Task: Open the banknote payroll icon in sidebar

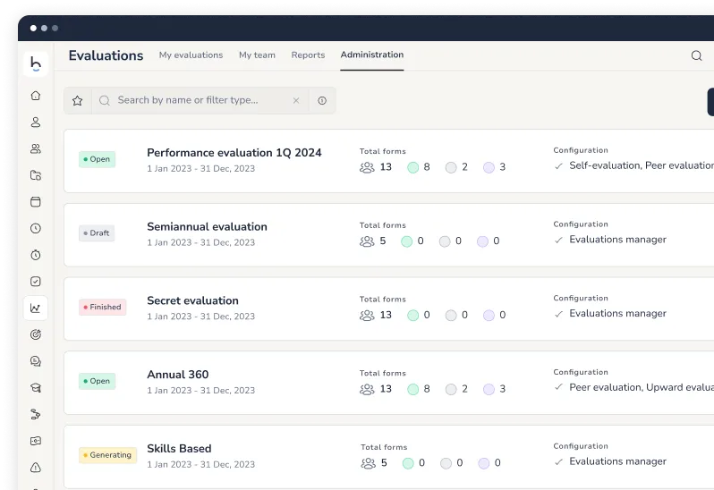Action: [x=36, y=441]
